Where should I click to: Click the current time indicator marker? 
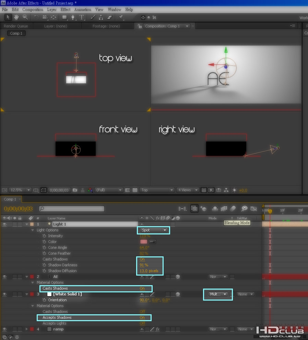pos(270,211)
